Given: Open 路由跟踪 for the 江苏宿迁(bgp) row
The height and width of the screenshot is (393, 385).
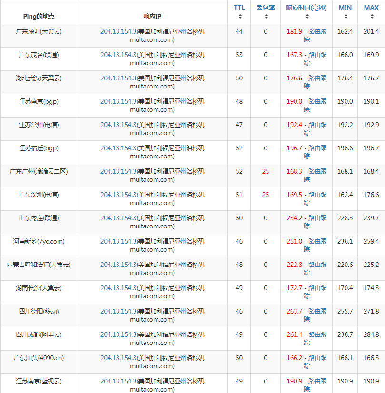Looking at the screenshot, I should (x=317, y=148).
